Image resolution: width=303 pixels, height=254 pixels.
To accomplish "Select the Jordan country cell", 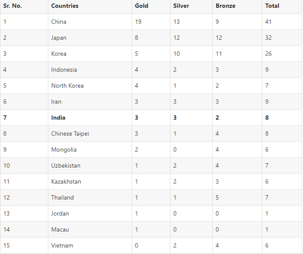I will pyautogui.click(x=60, y=213).
